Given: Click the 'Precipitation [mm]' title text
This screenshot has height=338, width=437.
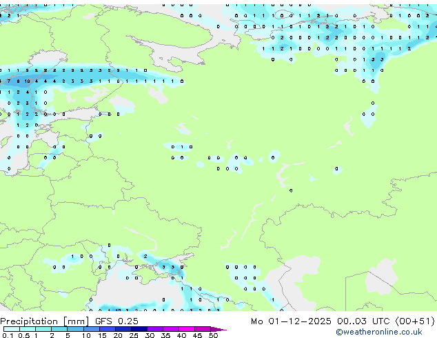Looking at the screenshot, I should 45,321.
